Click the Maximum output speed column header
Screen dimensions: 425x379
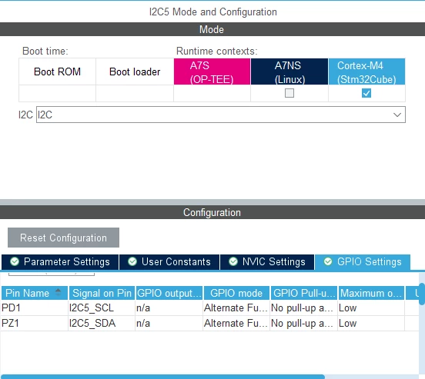(x=371, y=293)
